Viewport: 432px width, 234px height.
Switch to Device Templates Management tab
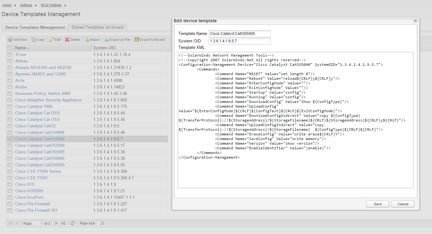35,27
